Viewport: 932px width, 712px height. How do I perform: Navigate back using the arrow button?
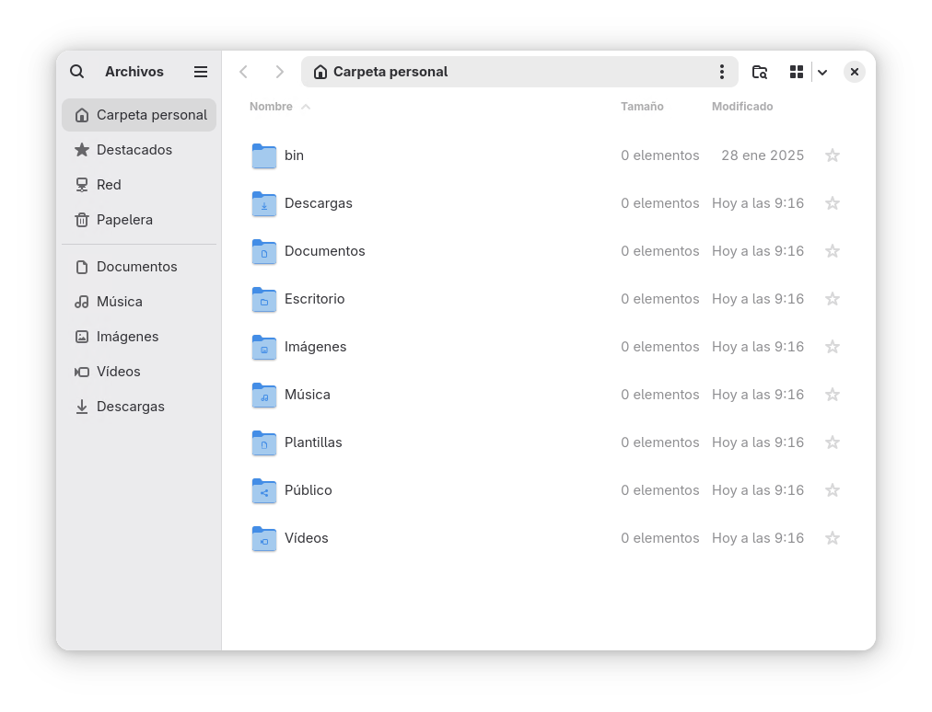[243, 71]
